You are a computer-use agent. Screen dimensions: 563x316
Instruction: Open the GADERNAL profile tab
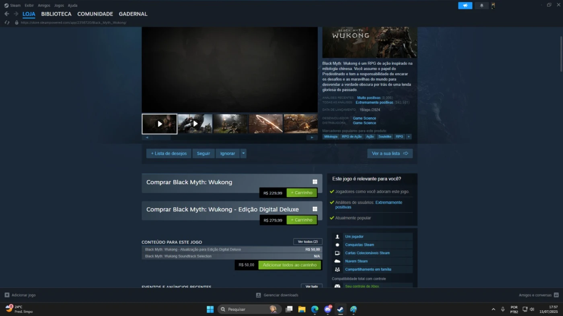[x=133, y=14]
